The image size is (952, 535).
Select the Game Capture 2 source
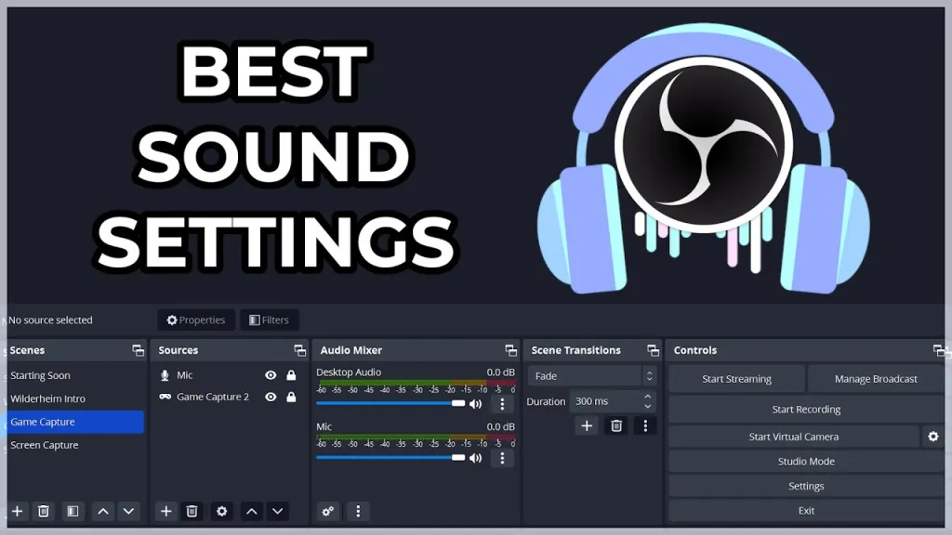pyautogui.click(x=230, y=397)
